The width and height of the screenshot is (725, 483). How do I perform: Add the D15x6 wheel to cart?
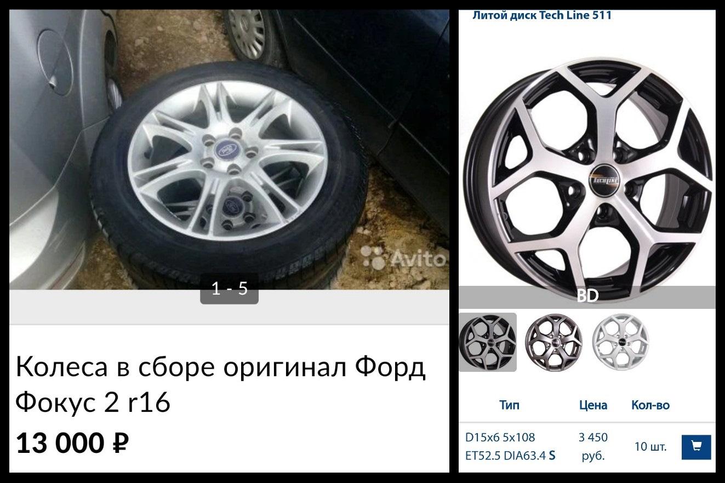click(696, 447)
